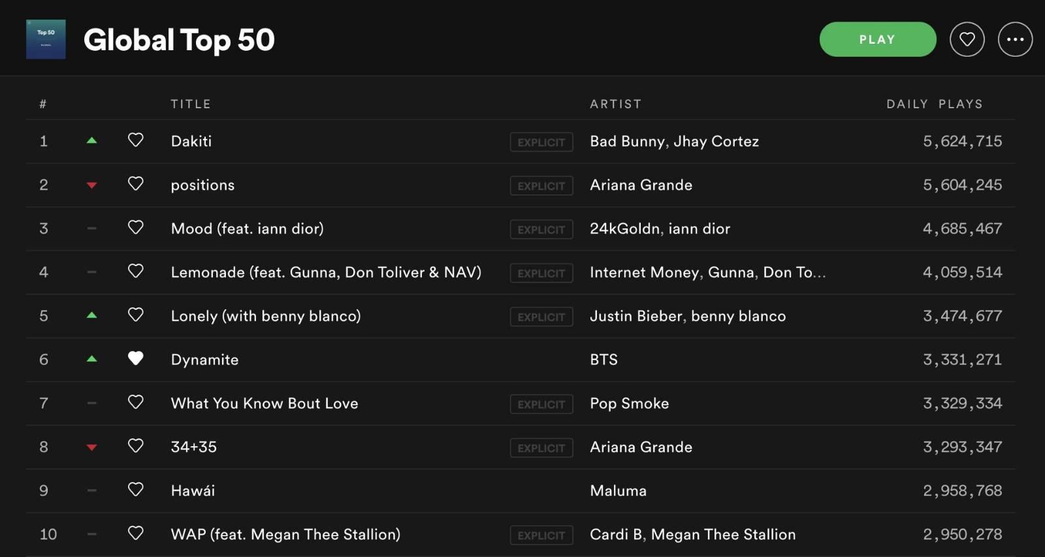The height and width of the screenshot is (557, 1045).
Task: Click the Play button for Global Top 50
Action: (877, 39)
